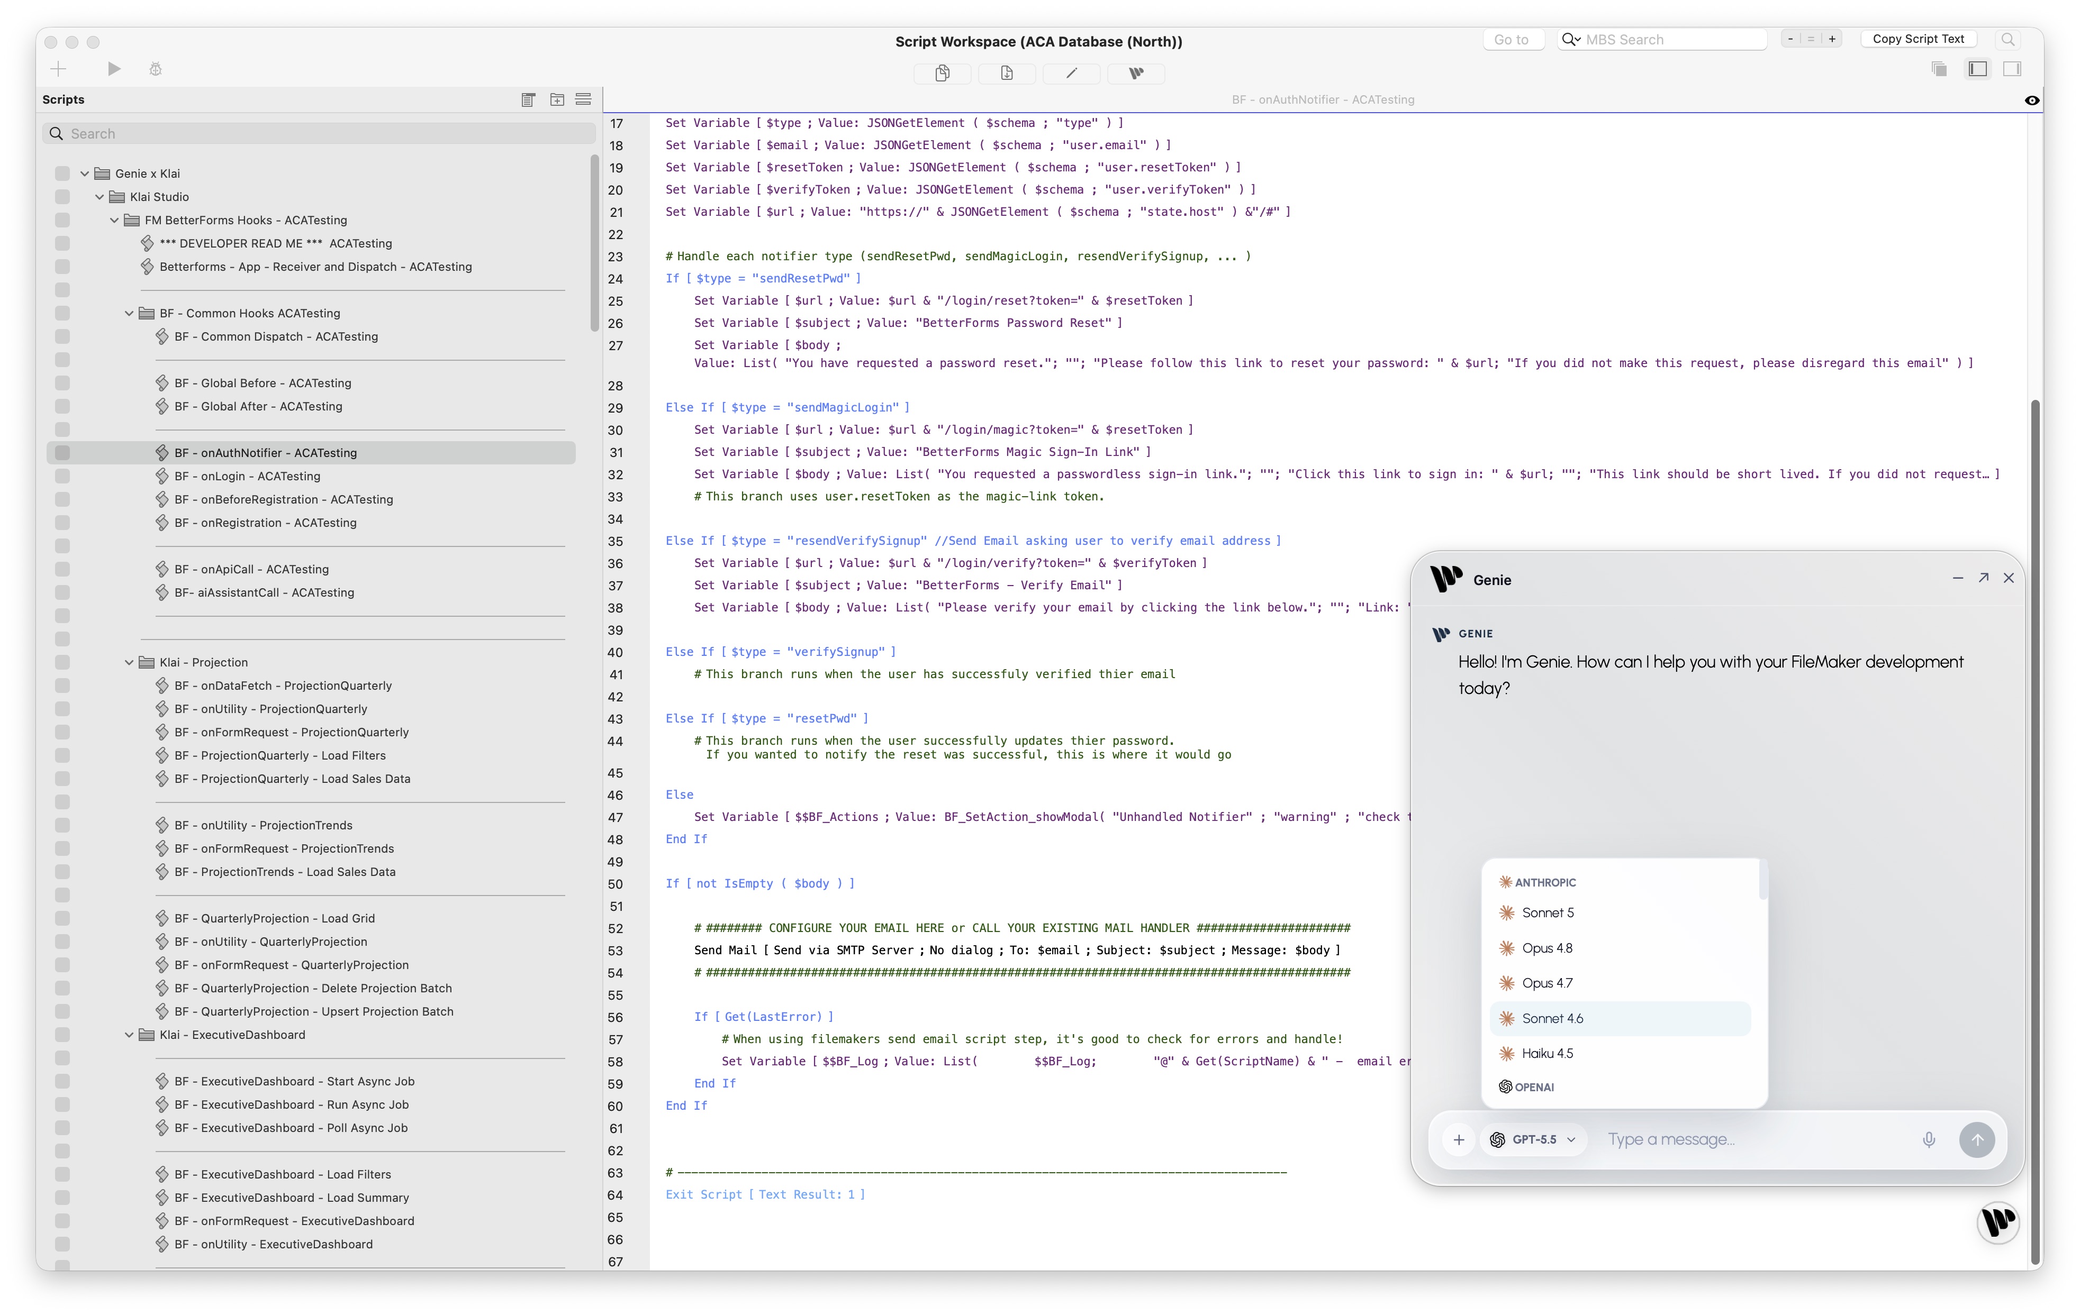Viewport: 2080px width, 1315px height.
Task: Select Sonnet 5 model in list
Action: click(x=1621, y=912)
